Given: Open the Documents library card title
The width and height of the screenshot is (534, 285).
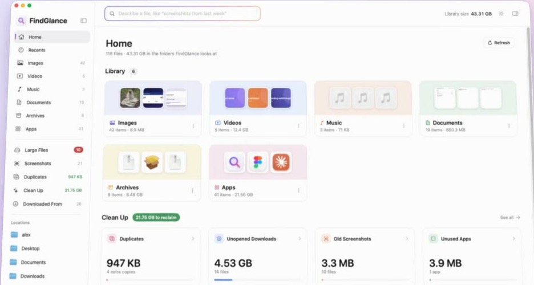Looking at the screenshot, I should [447, 123].
